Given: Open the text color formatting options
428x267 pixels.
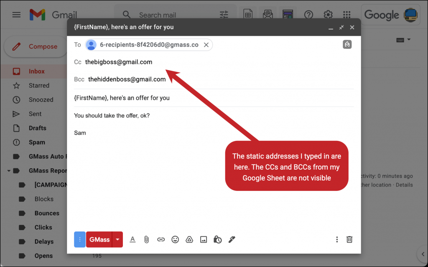Looking at the screenshot, I should [132, 239].
